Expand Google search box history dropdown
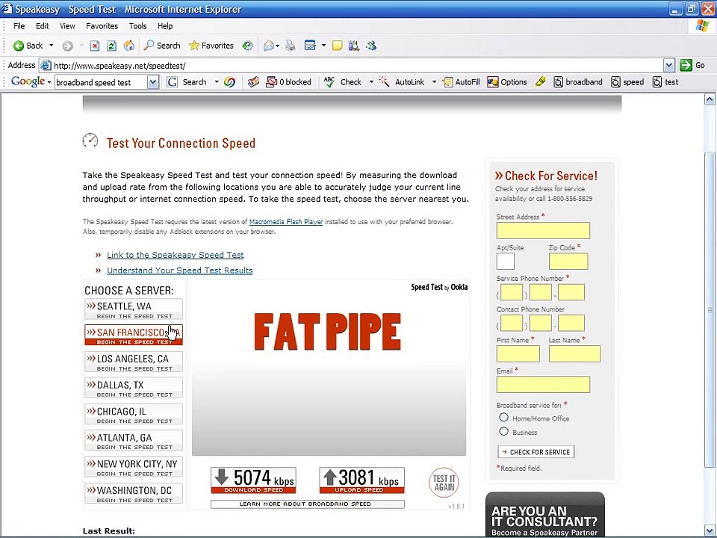Image resolution: width=717 pixels, height=538 pixels. [153, 82]
